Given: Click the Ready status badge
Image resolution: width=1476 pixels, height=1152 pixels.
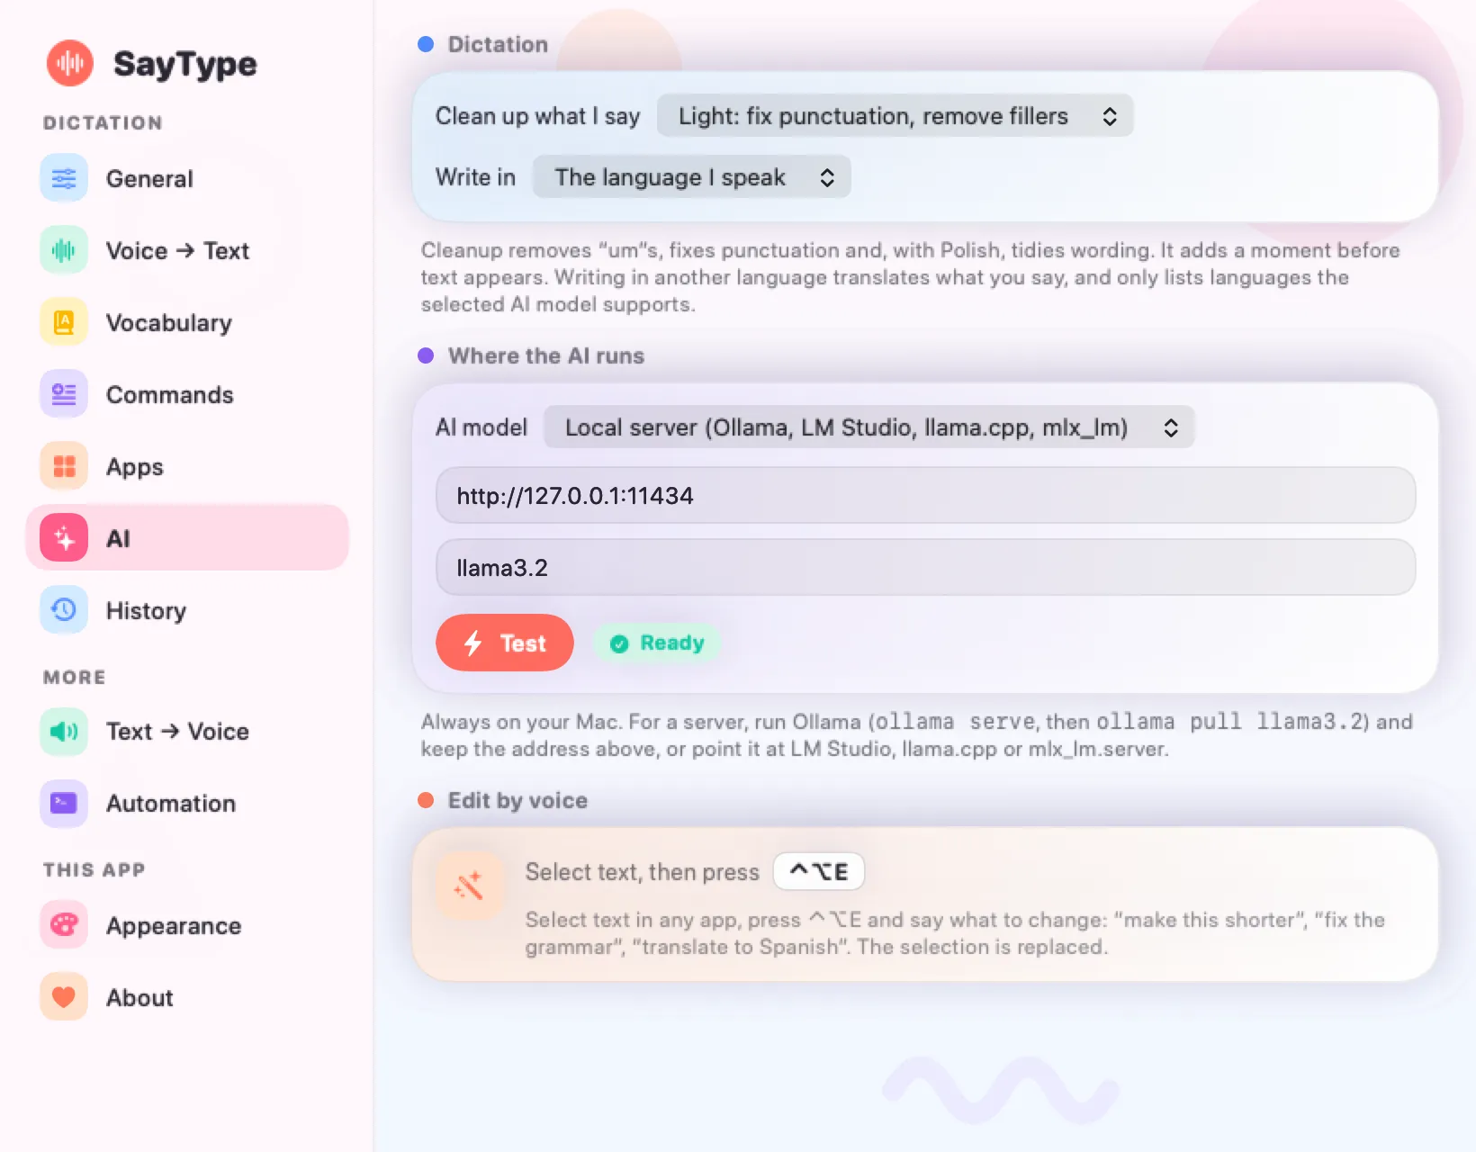Looking at the screenshot, I should point(657,643).
